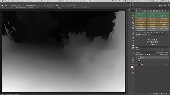Select the Move tool in the toolbar
170x95 pixels.
point(133,11)
